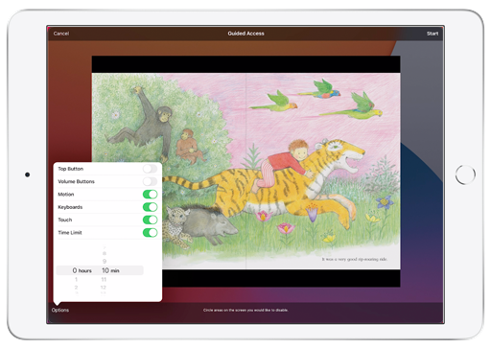This screenshot has height=348, width=491.
Task: Choose 2 in the hours picker
Action: tap(76, 288)
